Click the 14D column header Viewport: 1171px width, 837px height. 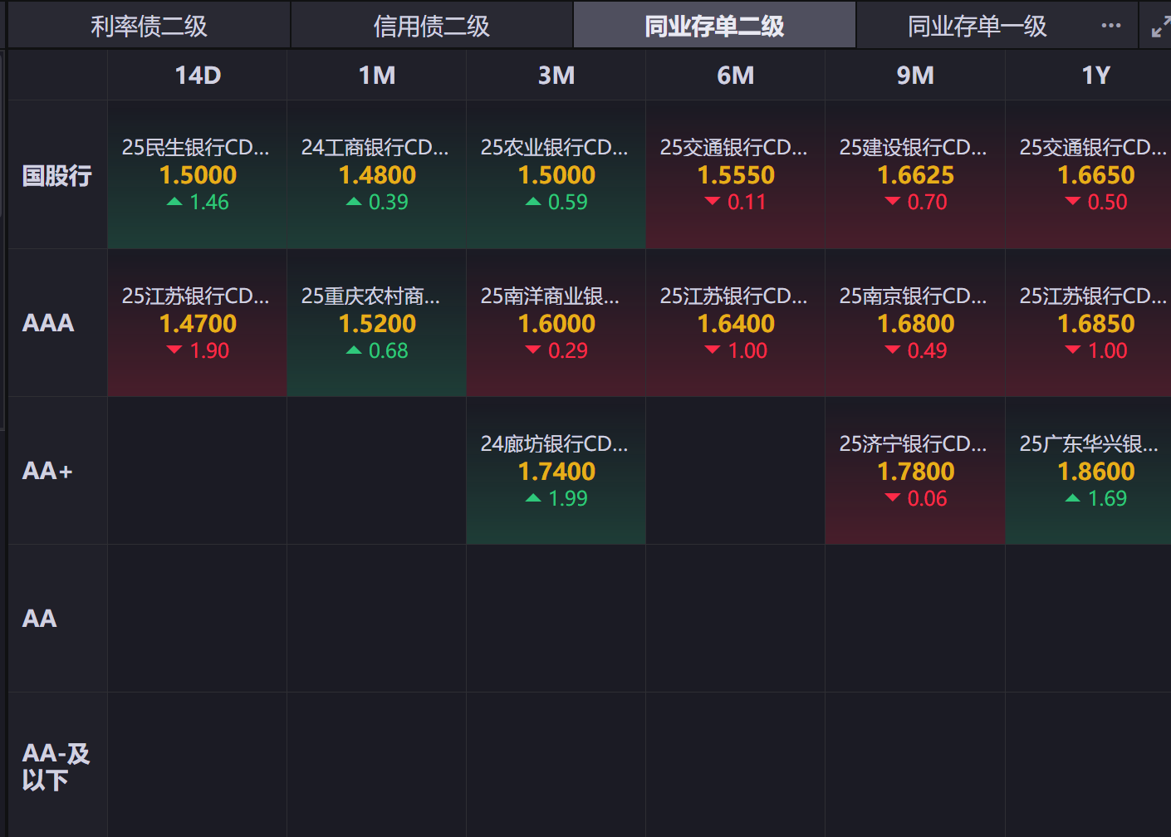[198, 76]
